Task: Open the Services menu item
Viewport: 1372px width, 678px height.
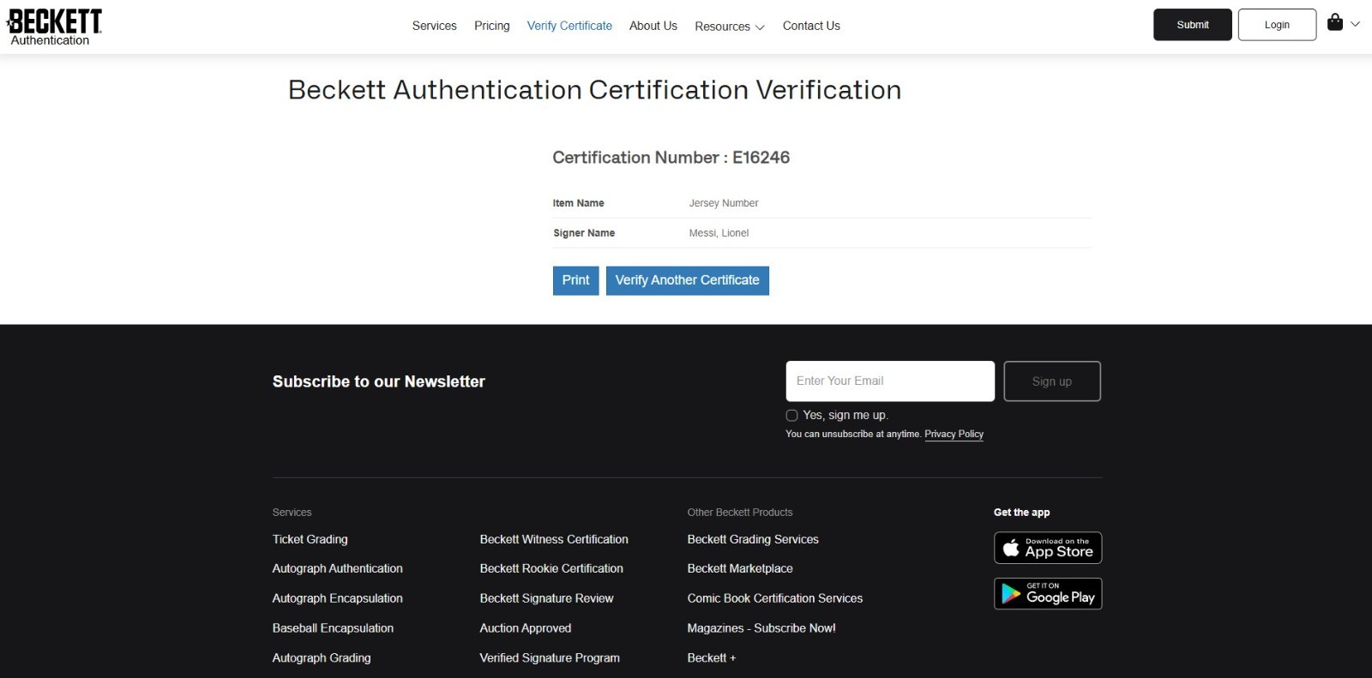Action: point(434,26)
